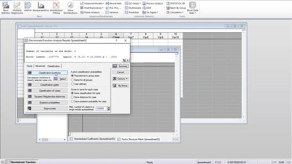
Task: Launch the ANOVA analysis icon
Action: [x=28, y=7]
